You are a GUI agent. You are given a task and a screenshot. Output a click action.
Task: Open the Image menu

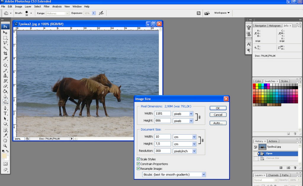point(19,6)
